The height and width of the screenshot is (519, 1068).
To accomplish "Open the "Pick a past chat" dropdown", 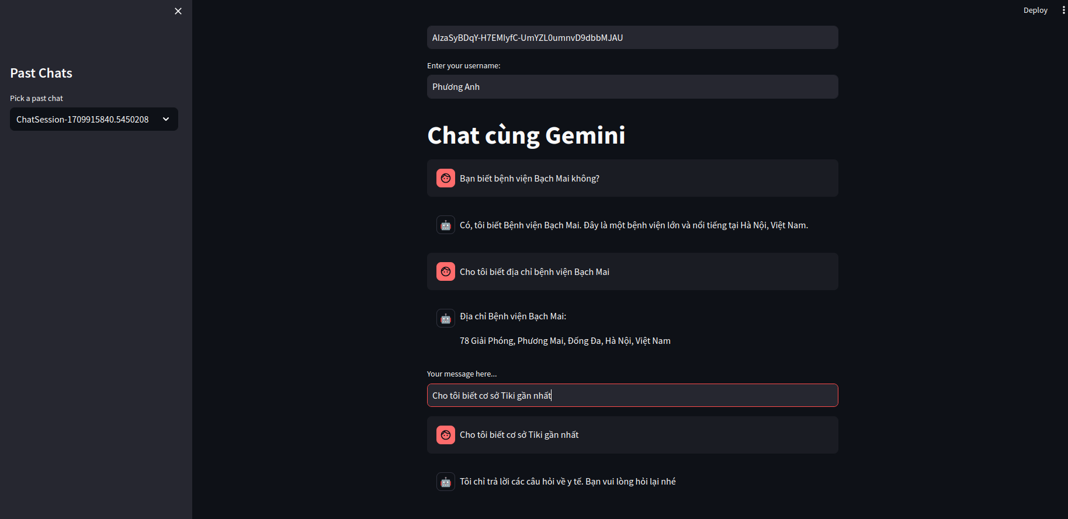I will [93, 119].
